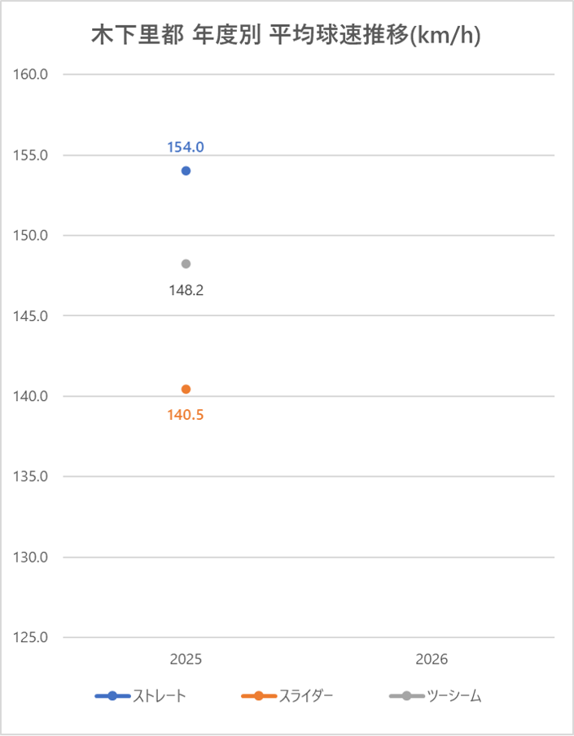
Task: Click the 140.0 vertical axis label
Action: [33, 396]
